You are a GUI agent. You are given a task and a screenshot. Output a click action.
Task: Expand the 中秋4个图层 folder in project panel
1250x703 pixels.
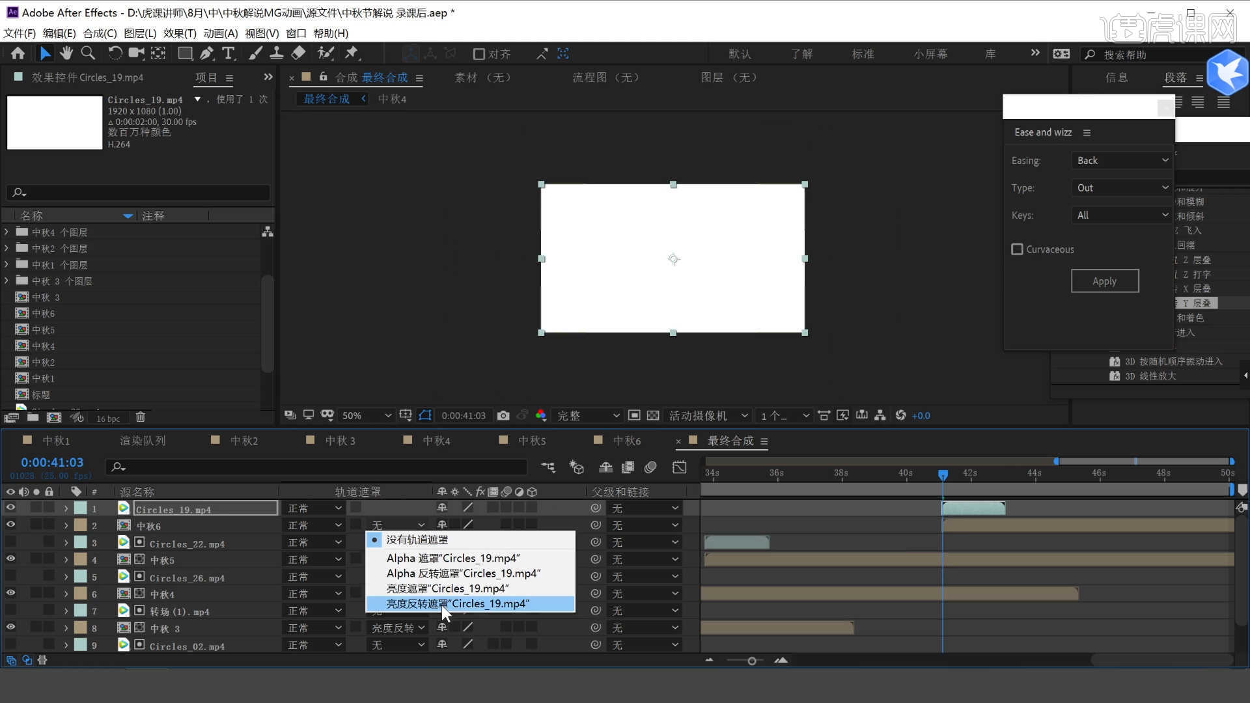[7, 231]
